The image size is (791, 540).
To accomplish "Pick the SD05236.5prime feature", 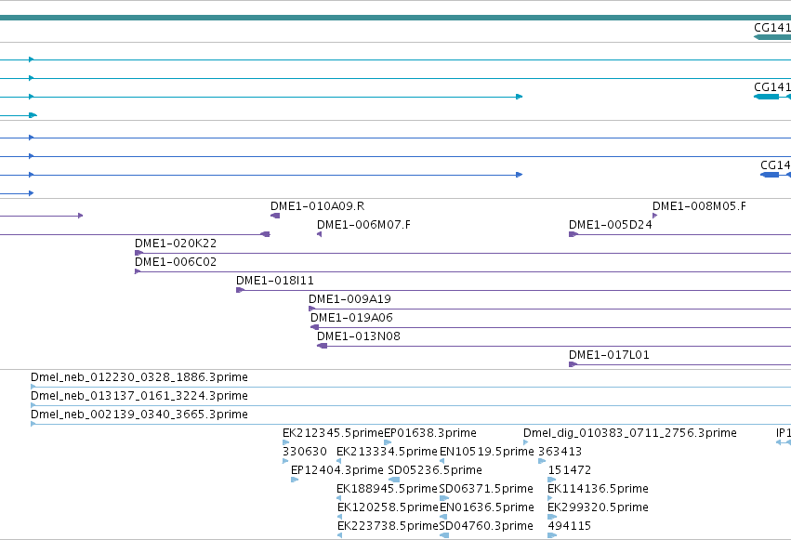I will 435,471.
